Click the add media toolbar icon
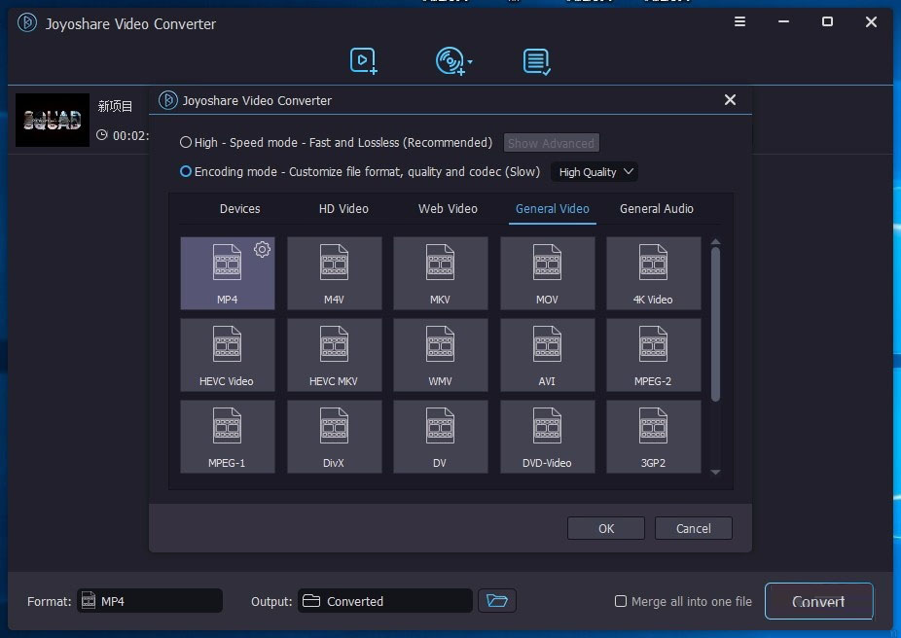901x638 pixels. [x=362, y=60]
